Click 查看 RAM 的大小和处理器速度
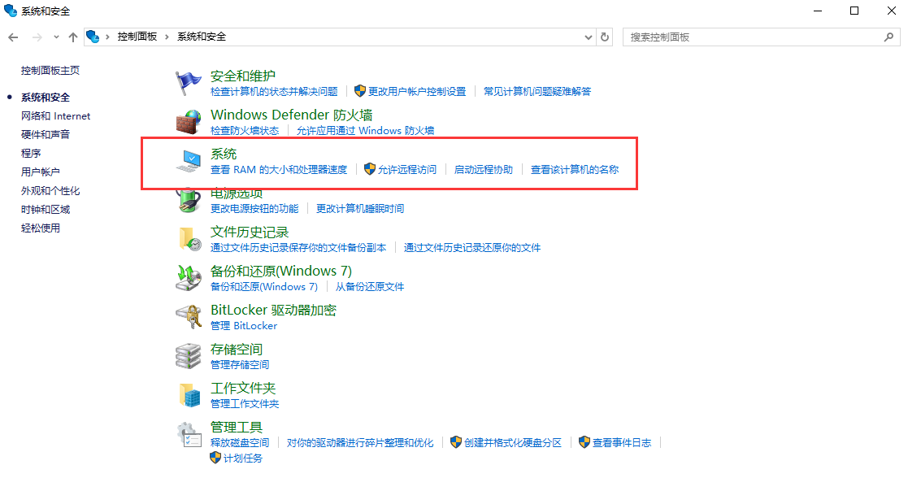908x478 pixels. (x=279, y=170)
